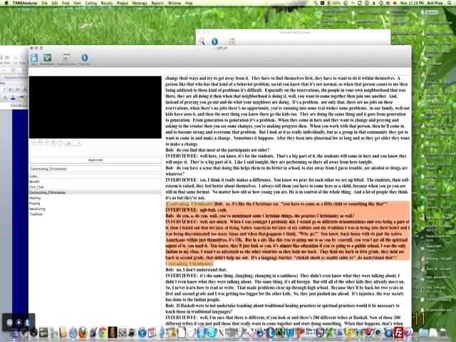
Task: Click the font color icon in the Word window
Action: click(13, 98)
